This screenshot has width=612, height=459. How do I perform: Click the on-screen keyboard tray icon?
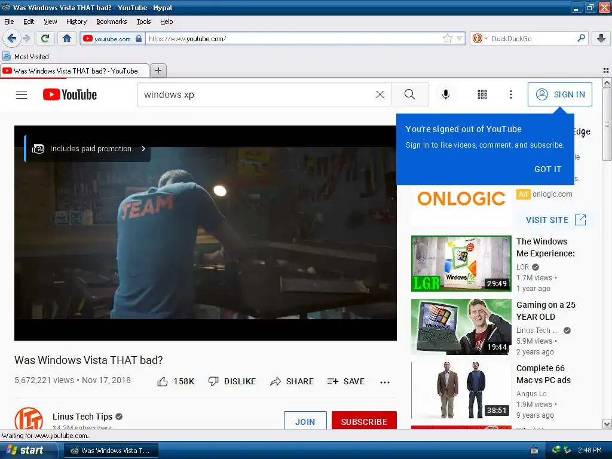[x=534, y=451]
